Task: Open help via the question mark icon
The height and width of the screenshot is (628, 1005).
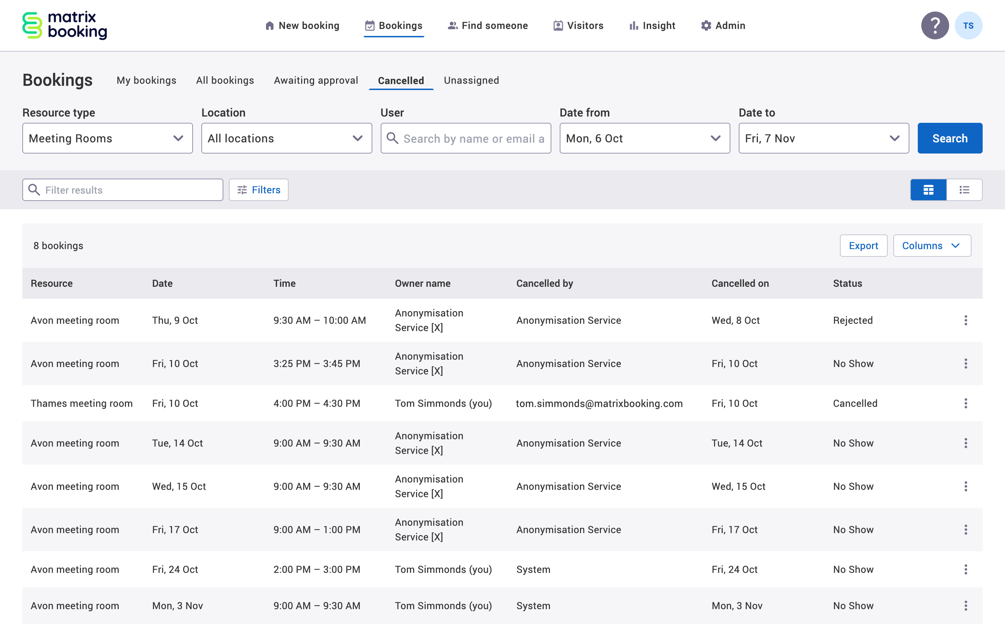Action: [x=935, y=25]
